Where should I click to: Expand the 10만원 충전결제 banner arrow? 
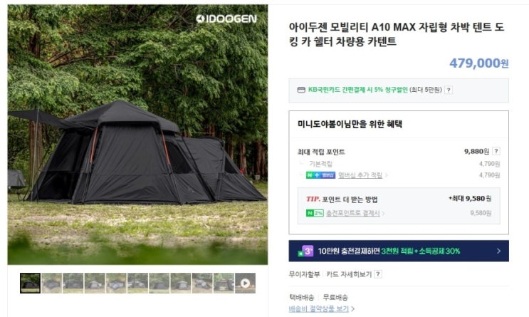pos(498,251)
